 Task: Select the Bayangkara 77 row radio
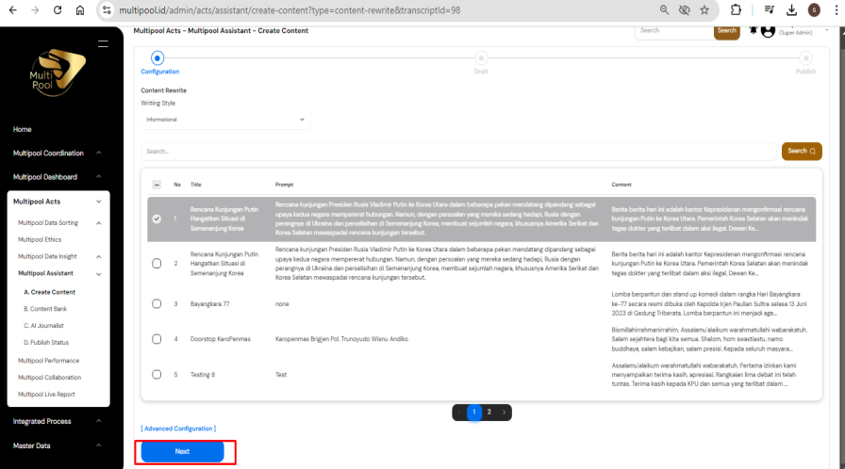tap(157, 304)
